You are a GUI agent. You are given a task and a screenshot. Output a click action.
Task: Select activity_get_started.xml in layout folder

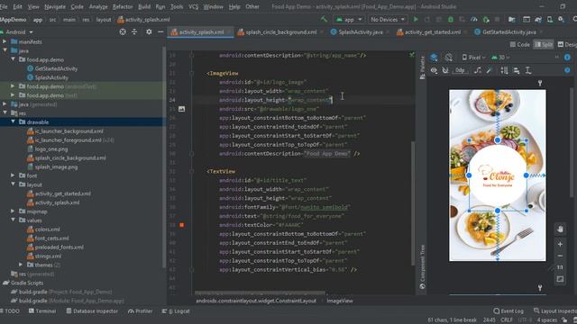[62, 193]
